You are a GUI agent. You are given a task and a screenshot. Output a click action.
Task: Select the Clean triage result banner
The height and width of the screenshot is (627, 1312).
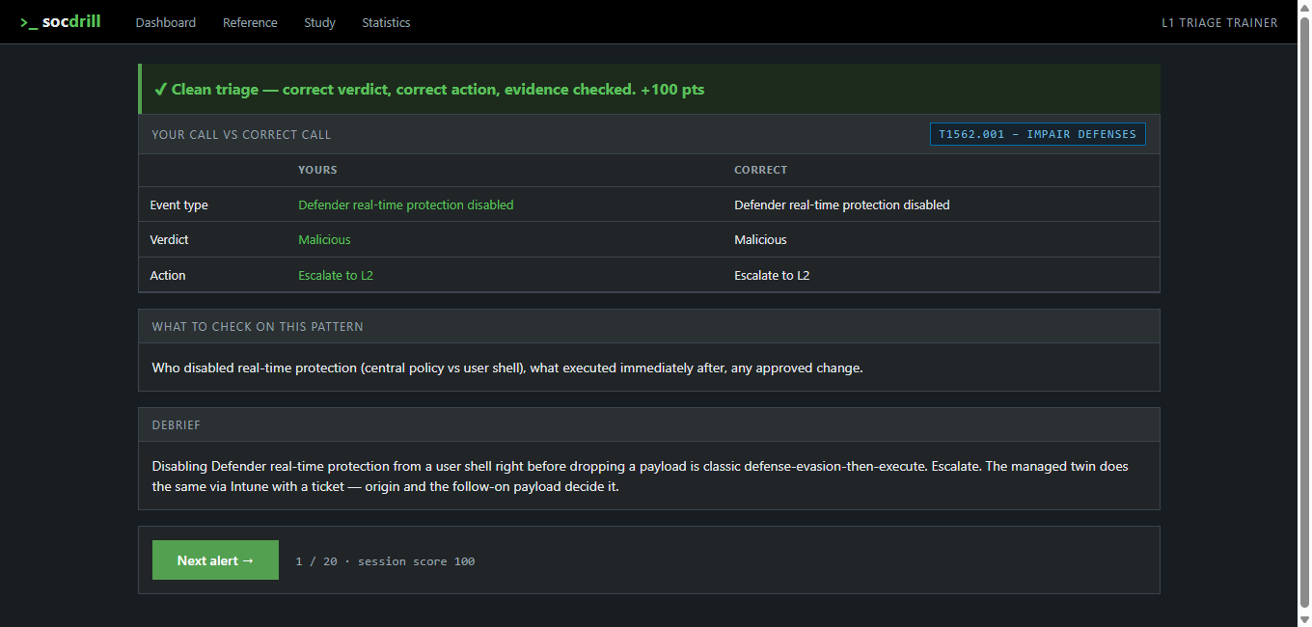649,89
